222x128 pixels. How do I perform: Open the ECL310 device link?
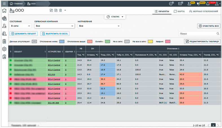52,74
